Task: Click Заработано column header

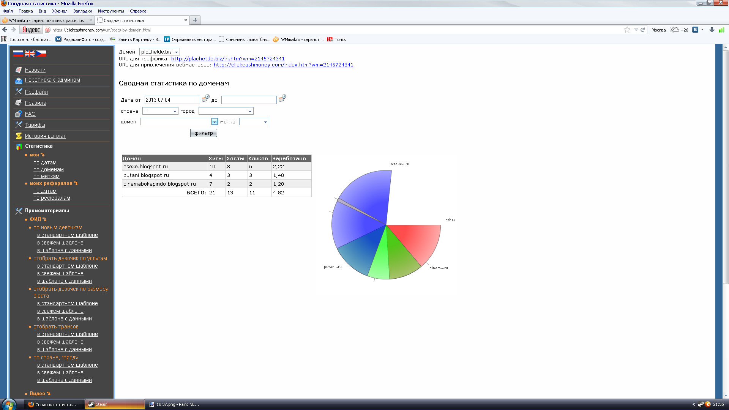Action: (291, 158)
